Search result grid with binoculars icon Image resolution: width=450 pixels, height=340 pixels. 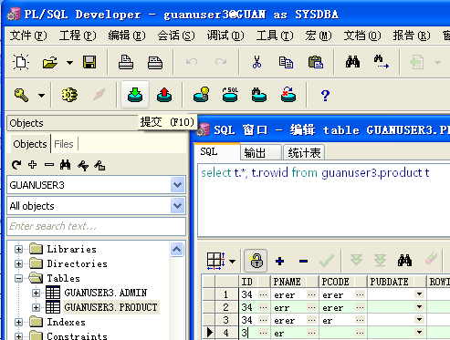tap(404, 261)
